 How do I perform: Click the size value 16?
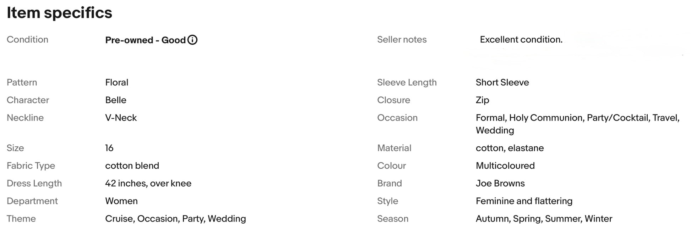109,148
